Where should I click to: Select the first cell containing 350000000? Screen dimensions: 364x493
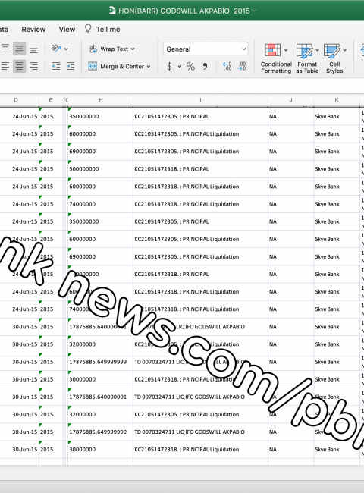tap(100, 116)
